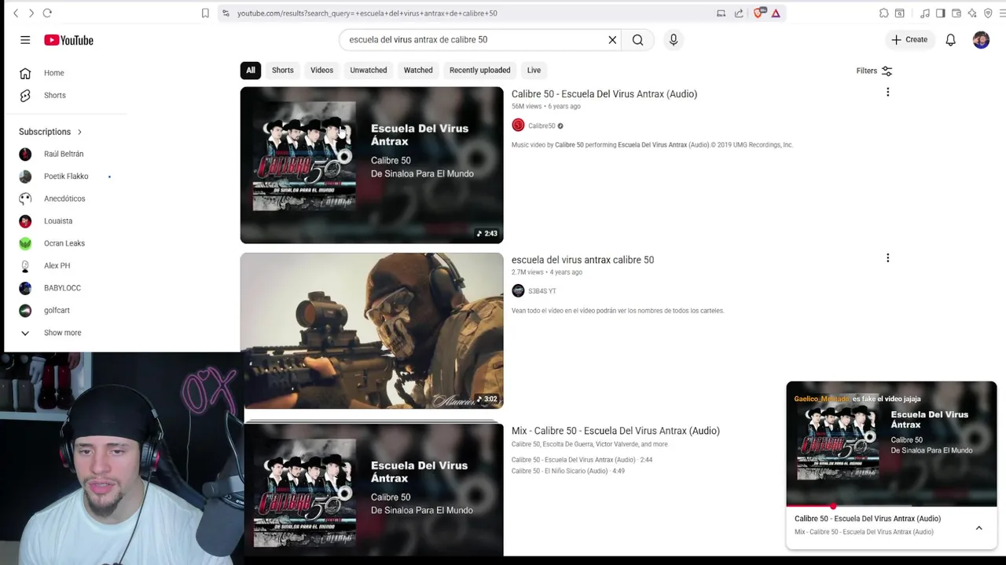1006x565 pixels.
Task: Open Poetik Flakko subscription channel
Action: [65, 177]
